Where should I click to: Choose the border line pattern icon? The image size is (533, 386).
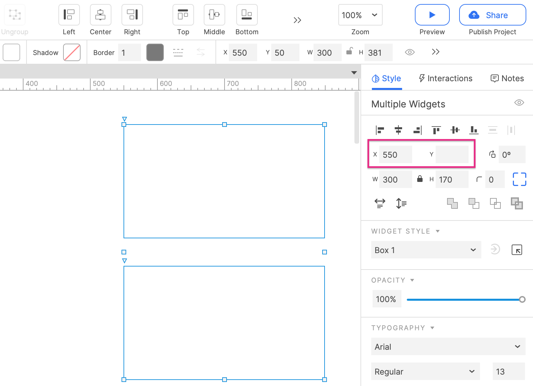178,52
